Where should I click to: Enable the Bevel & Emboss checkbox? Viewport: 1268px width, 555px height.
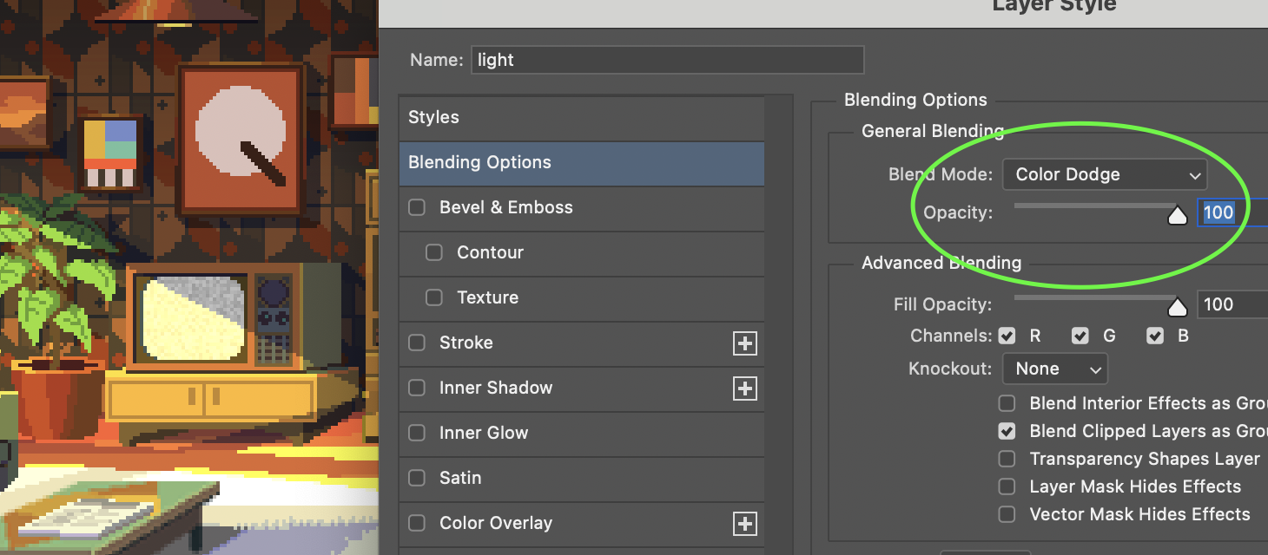pos(417,207)
